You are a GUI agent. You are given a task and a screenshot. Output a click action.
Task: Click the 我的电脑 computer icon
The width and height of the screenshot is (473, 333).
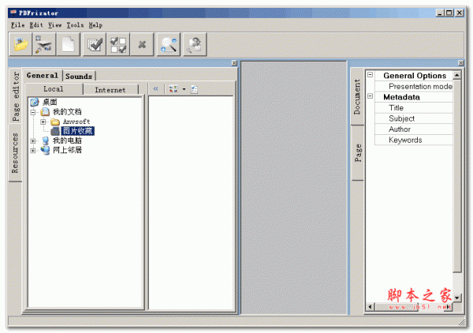coord(46,140)
